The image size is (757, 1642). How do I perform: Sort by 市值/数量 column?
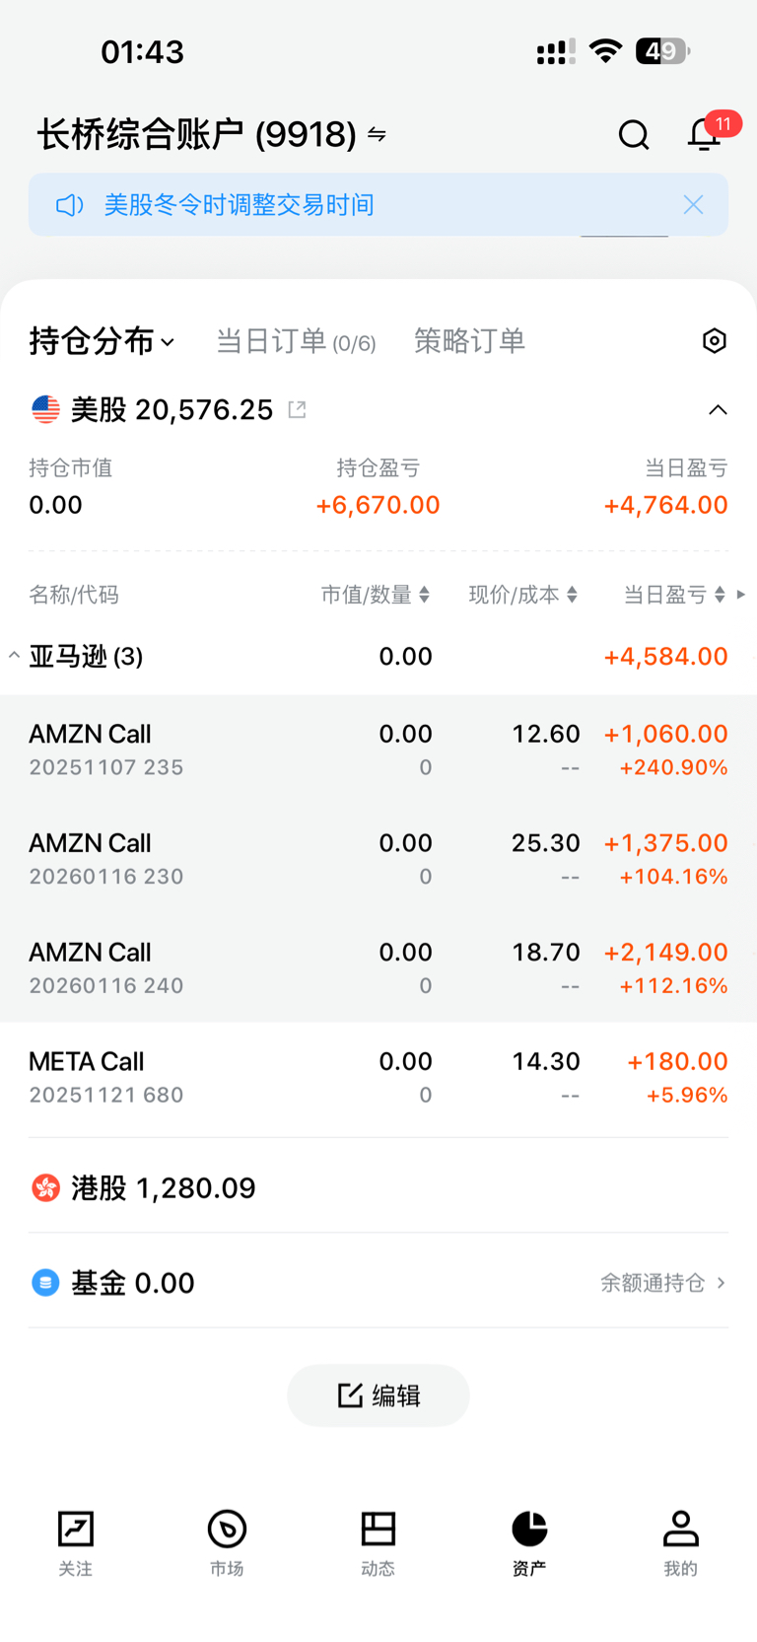(376, 595)
